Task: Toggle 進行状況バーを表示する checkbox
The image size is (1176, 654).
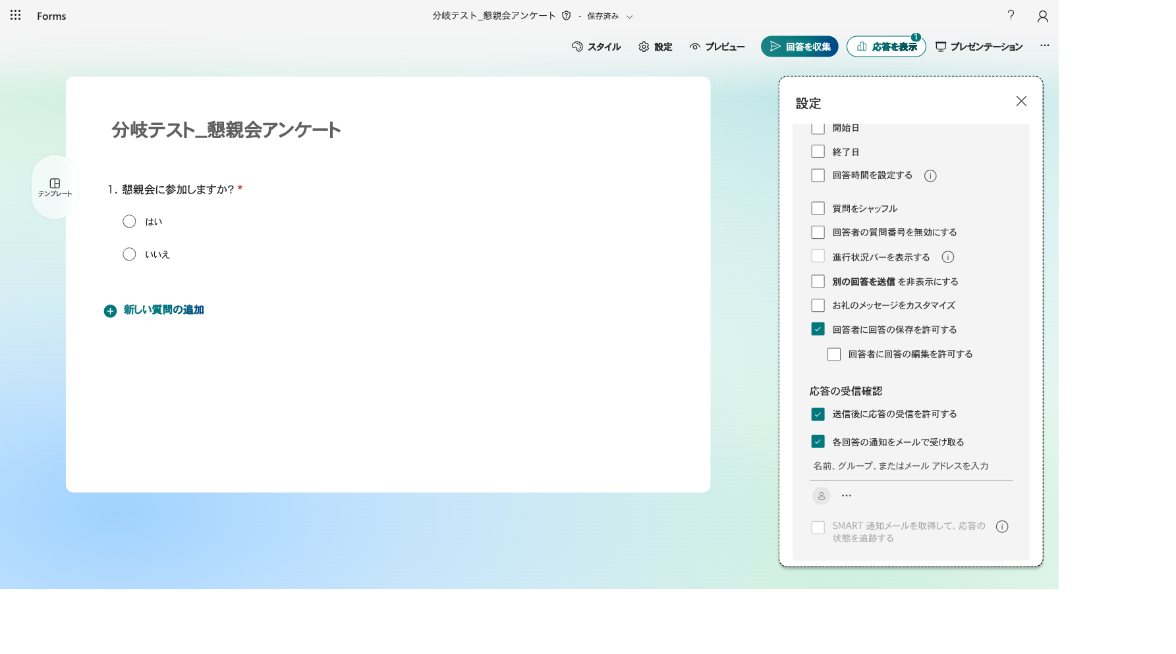Action: click(x=818, y=257)
